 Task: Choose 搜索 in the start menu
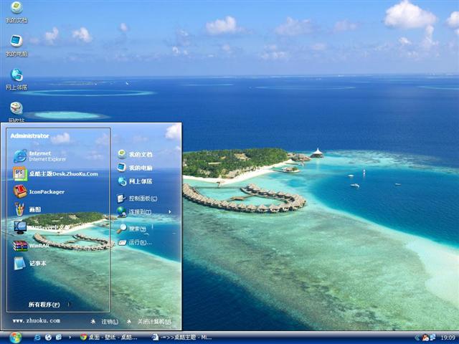click(x=137, y=229)
